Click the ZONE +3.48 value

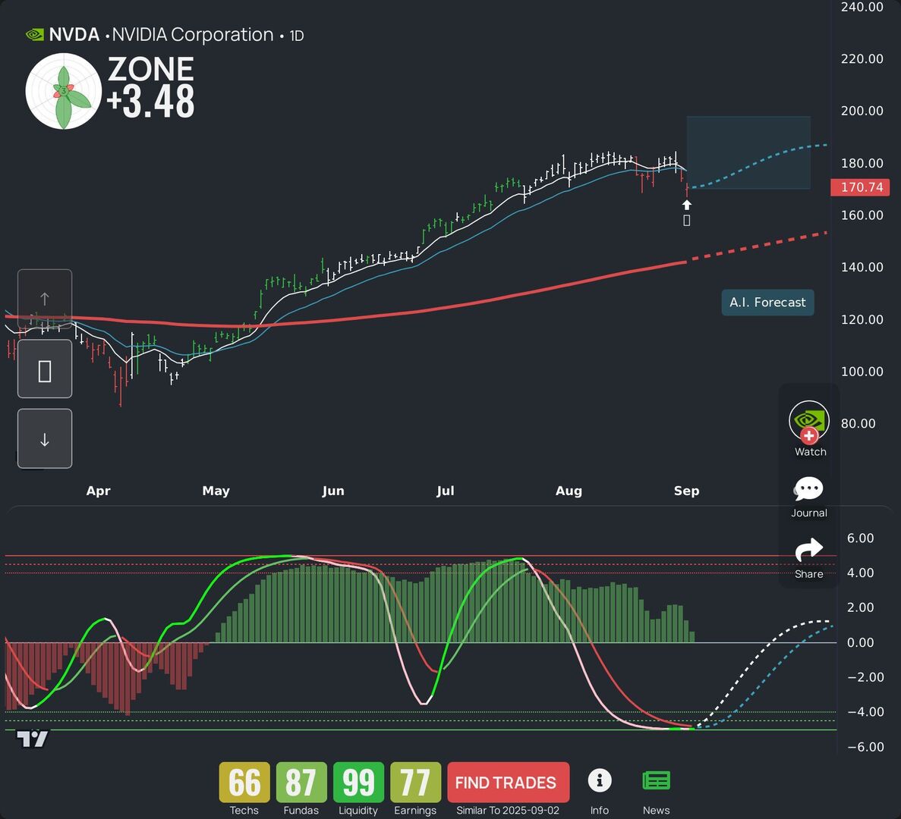pyautogui.click(x=150, y=87)
